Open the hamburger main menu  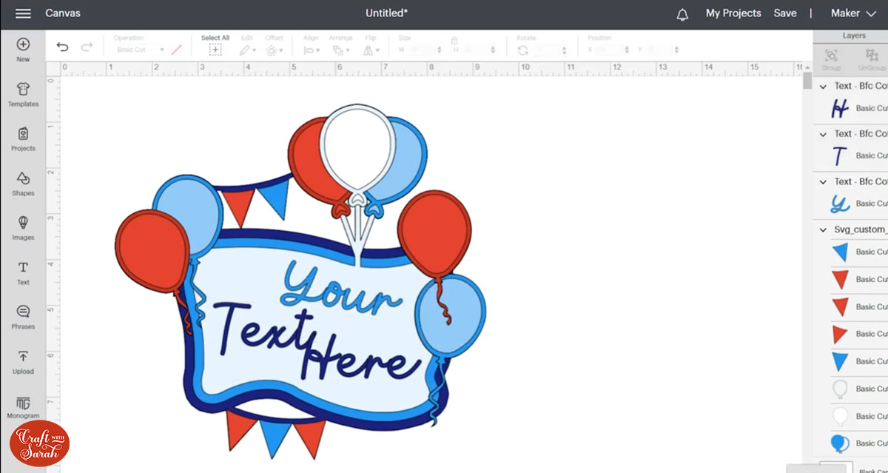(23, 13)
